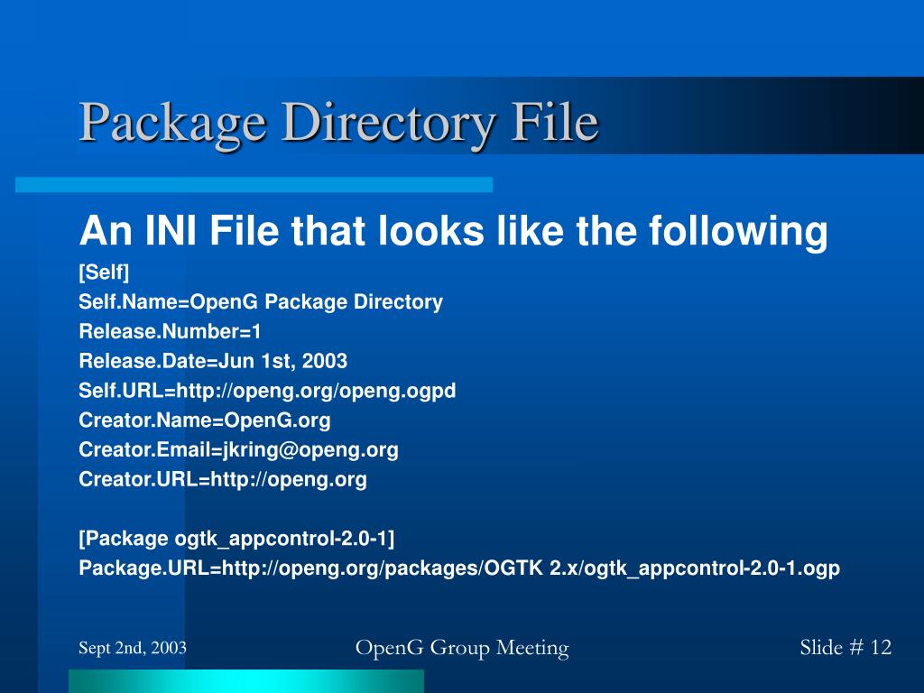Click the 'Self.URL=http://openg.org/openg.ogpd' line
This screenshot has height=693, width=924.
point(267,391)
